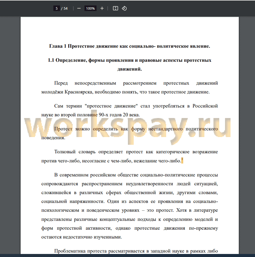Click the text 'науке во второй половине'
Viewport: 255px width, 257px height.
tap(69, 115)
